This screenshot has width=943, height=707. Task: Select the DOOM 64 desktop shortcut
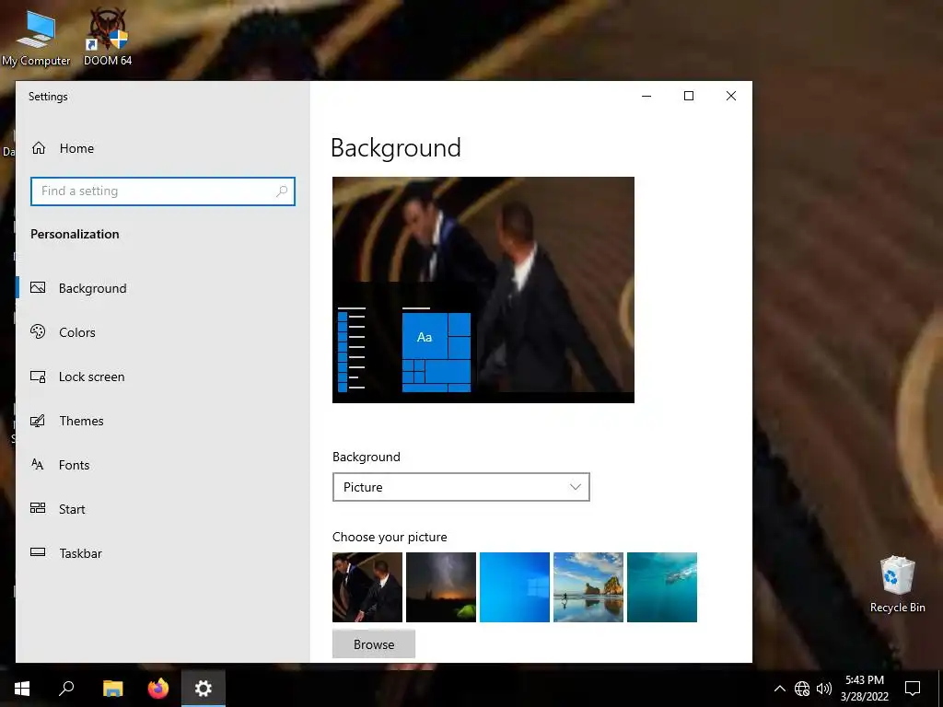click(x=108, y=37)
